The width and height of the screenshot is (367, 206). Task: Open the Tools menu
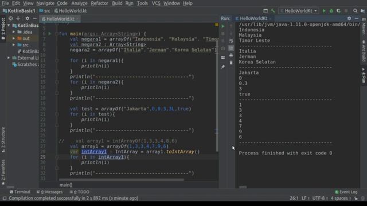tap(142, 3)
